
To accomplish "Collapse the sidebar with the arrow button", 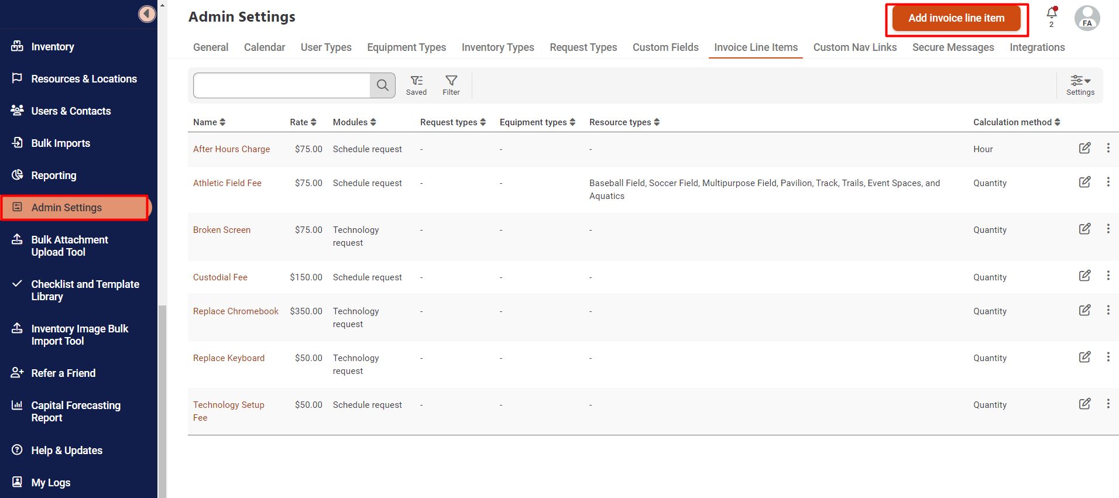I will [x=147, y=13].
